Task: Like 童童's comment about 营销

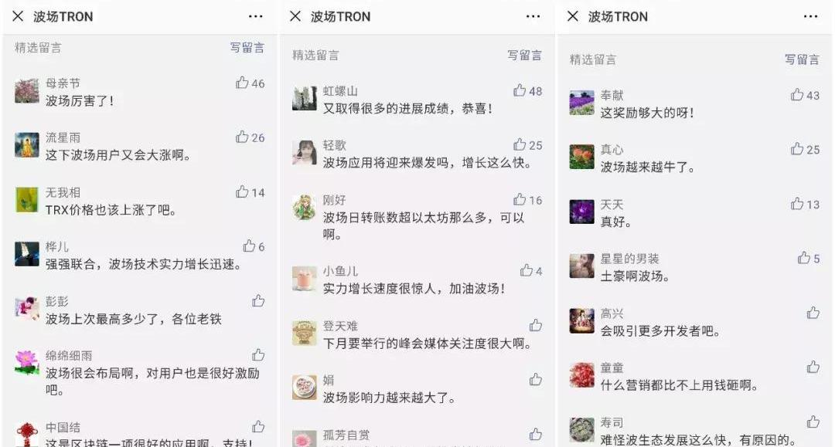Action: (x=813, y=367)
